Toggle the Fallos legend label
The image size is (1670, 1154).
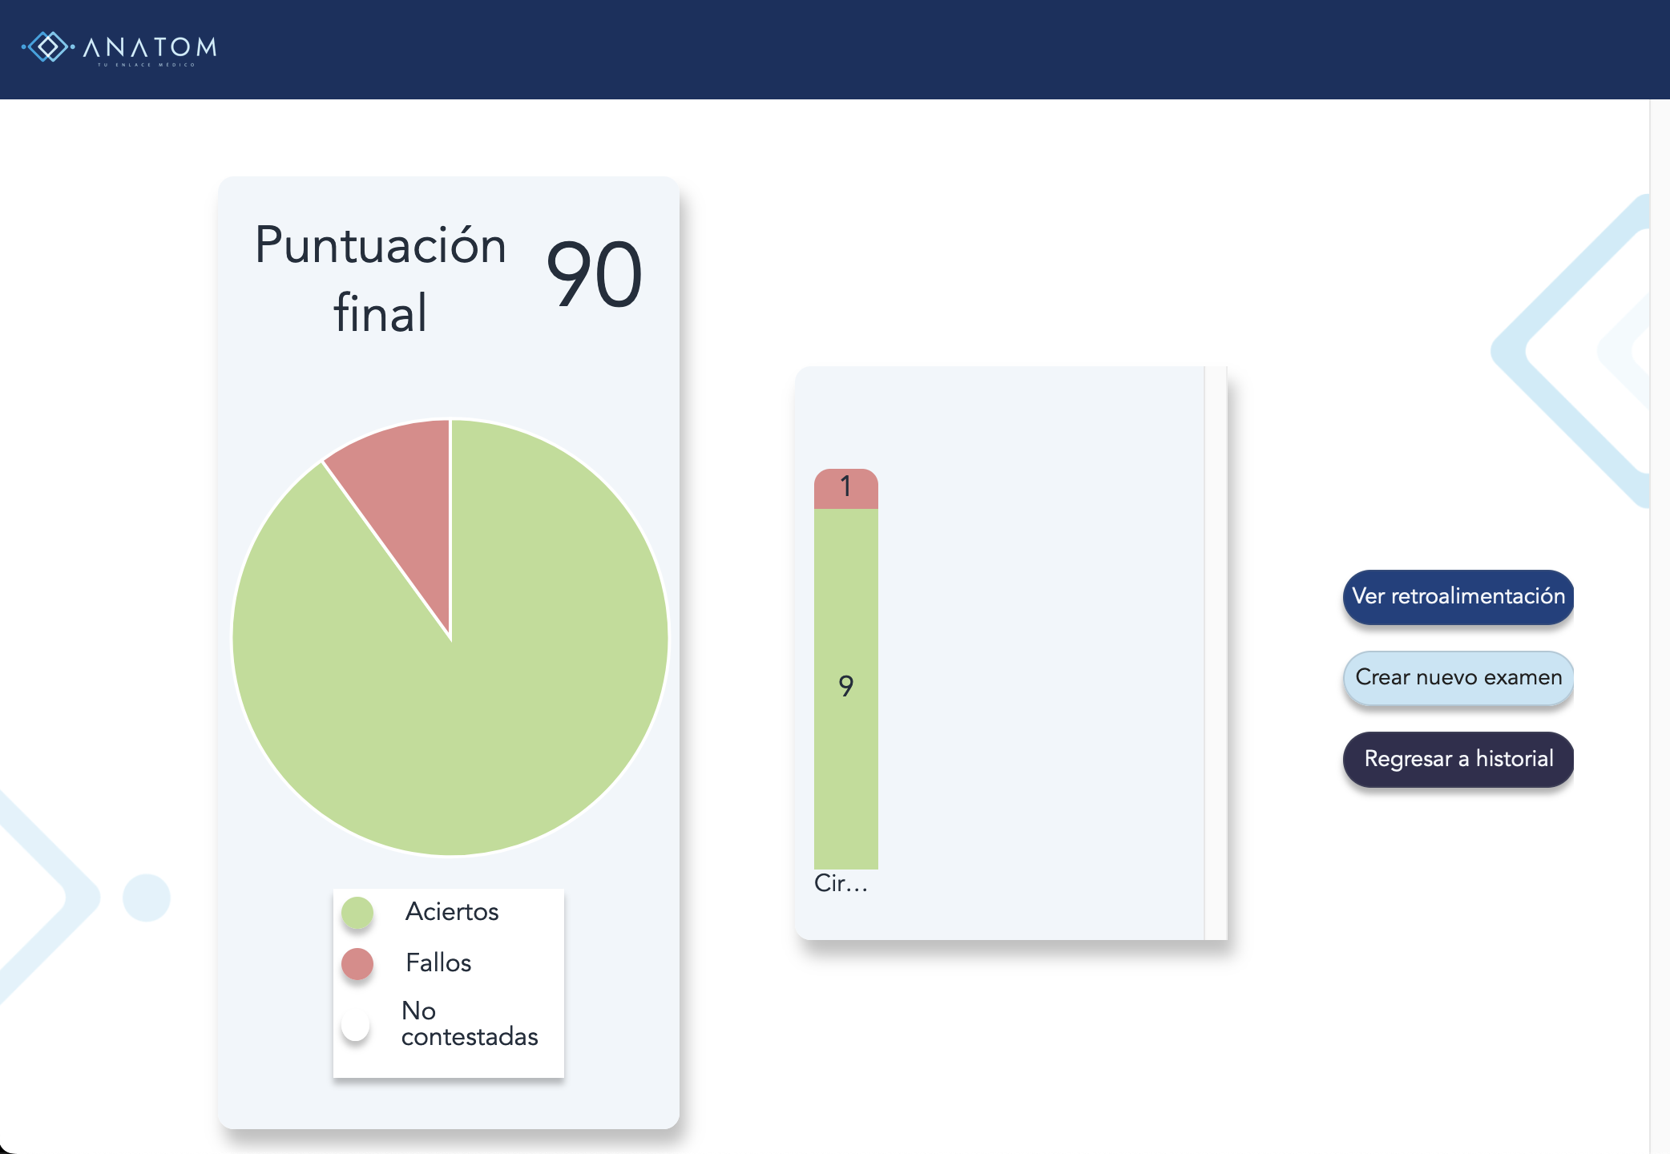point(438,963)
